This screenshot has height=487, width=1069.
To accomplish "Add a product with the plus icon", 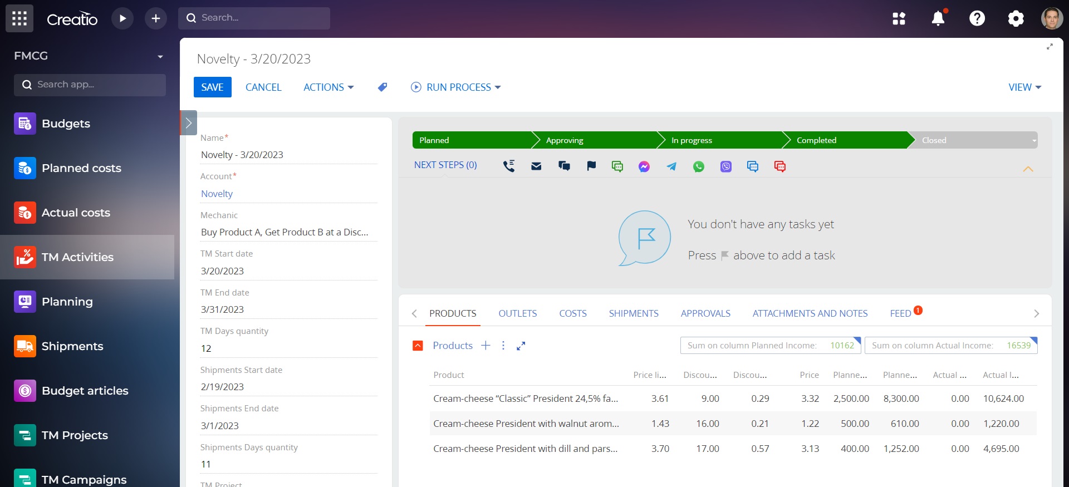I will (x=486, y=346).
